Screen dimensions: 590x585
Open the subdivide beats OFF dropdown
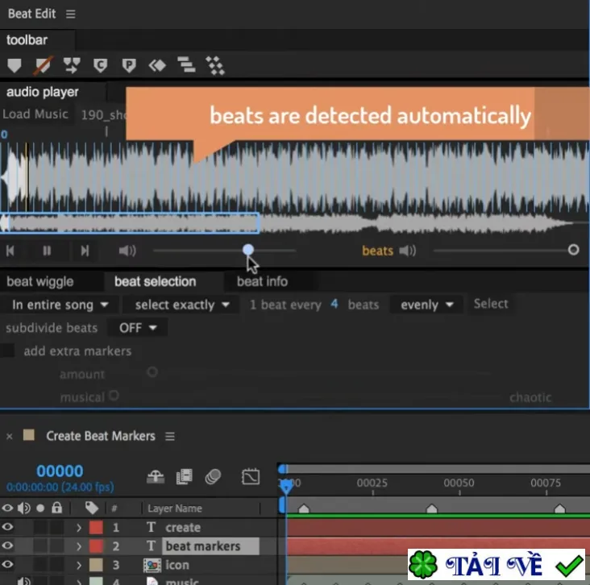pos(138,328)
